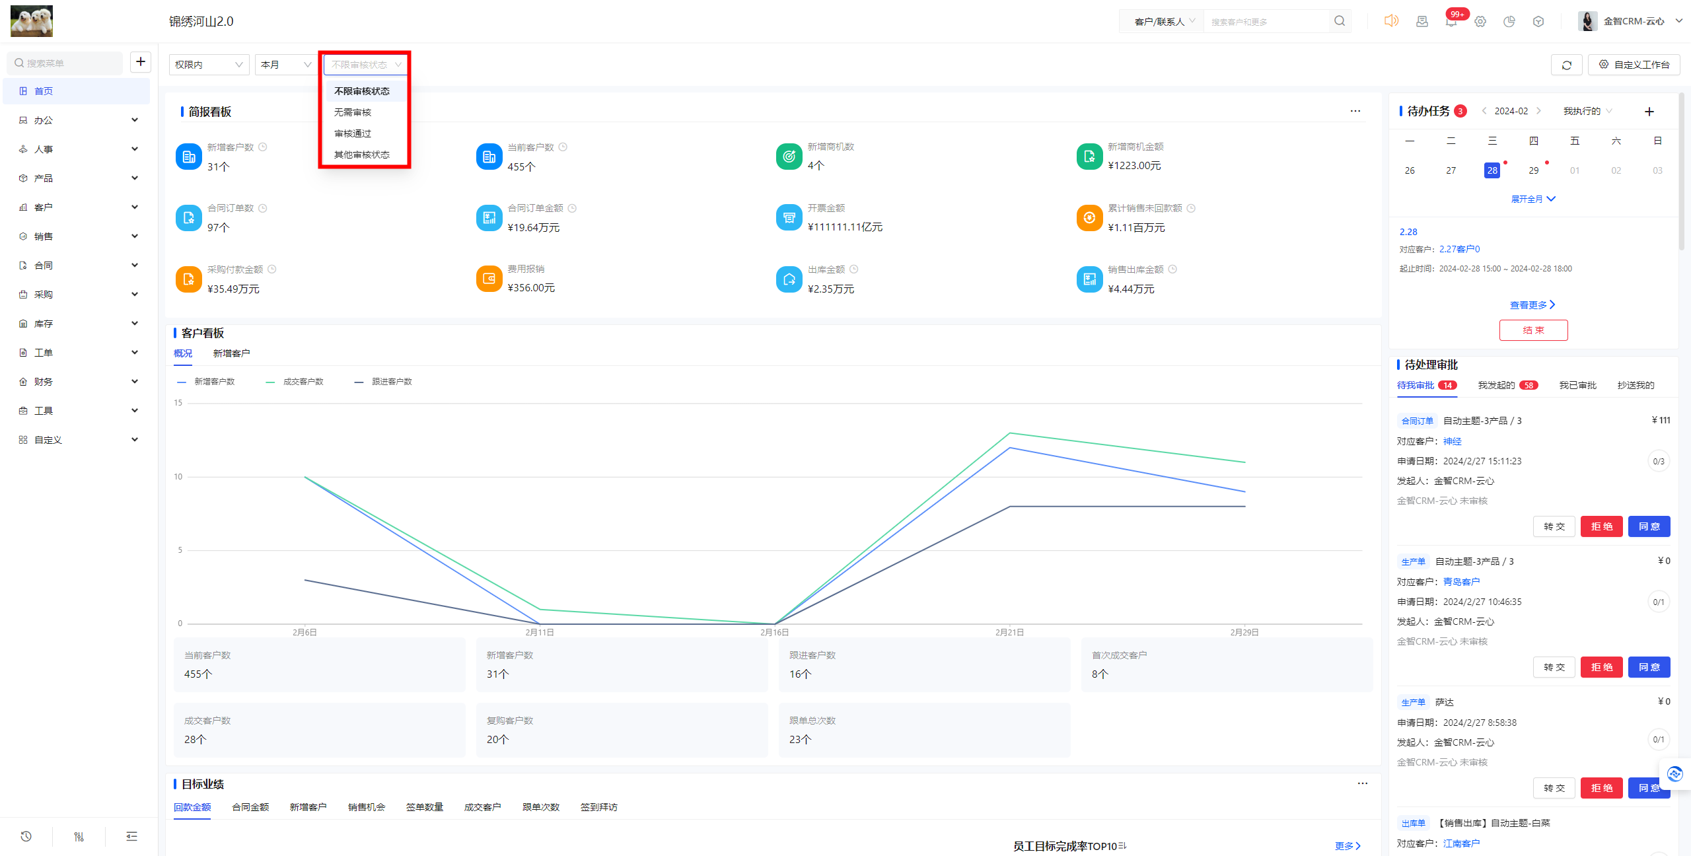Screen dimensions: 1691x856
Task: Switch to 新增客户 tab in 客户看板
Action: (x=231, y=353)
